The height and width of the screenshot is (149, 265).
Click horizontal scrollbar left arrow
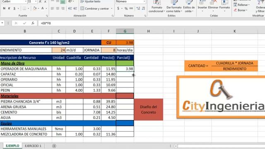[x=176, y=146]
